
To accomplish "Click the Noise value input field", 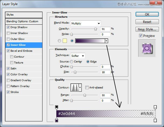I will point(105,34).
